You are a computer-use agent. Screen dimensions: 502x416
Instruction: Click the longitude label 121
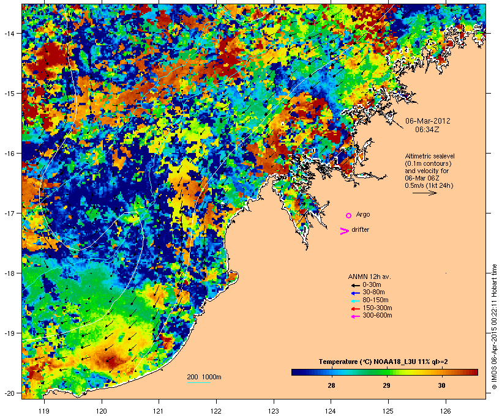(x=159, y=411)
